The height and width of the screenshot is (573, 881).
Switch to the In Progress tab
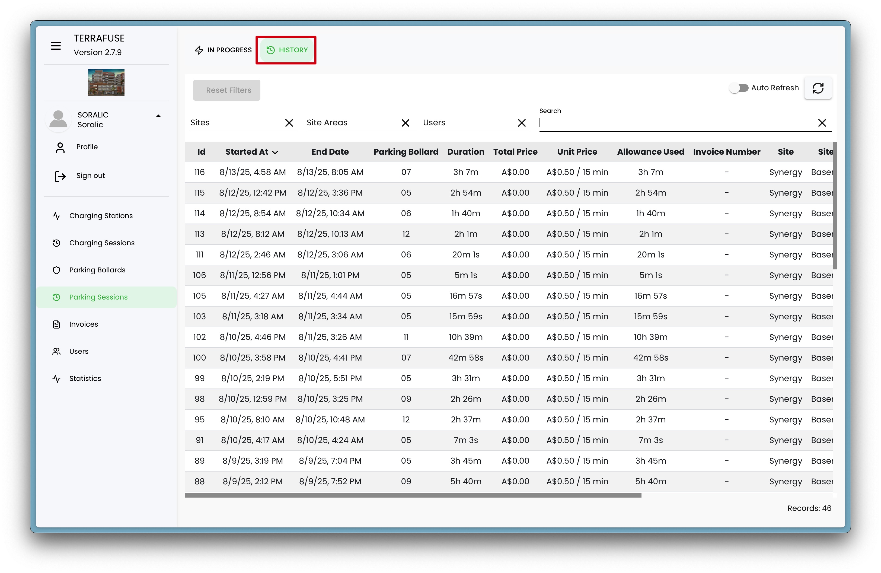coord(223,50)
